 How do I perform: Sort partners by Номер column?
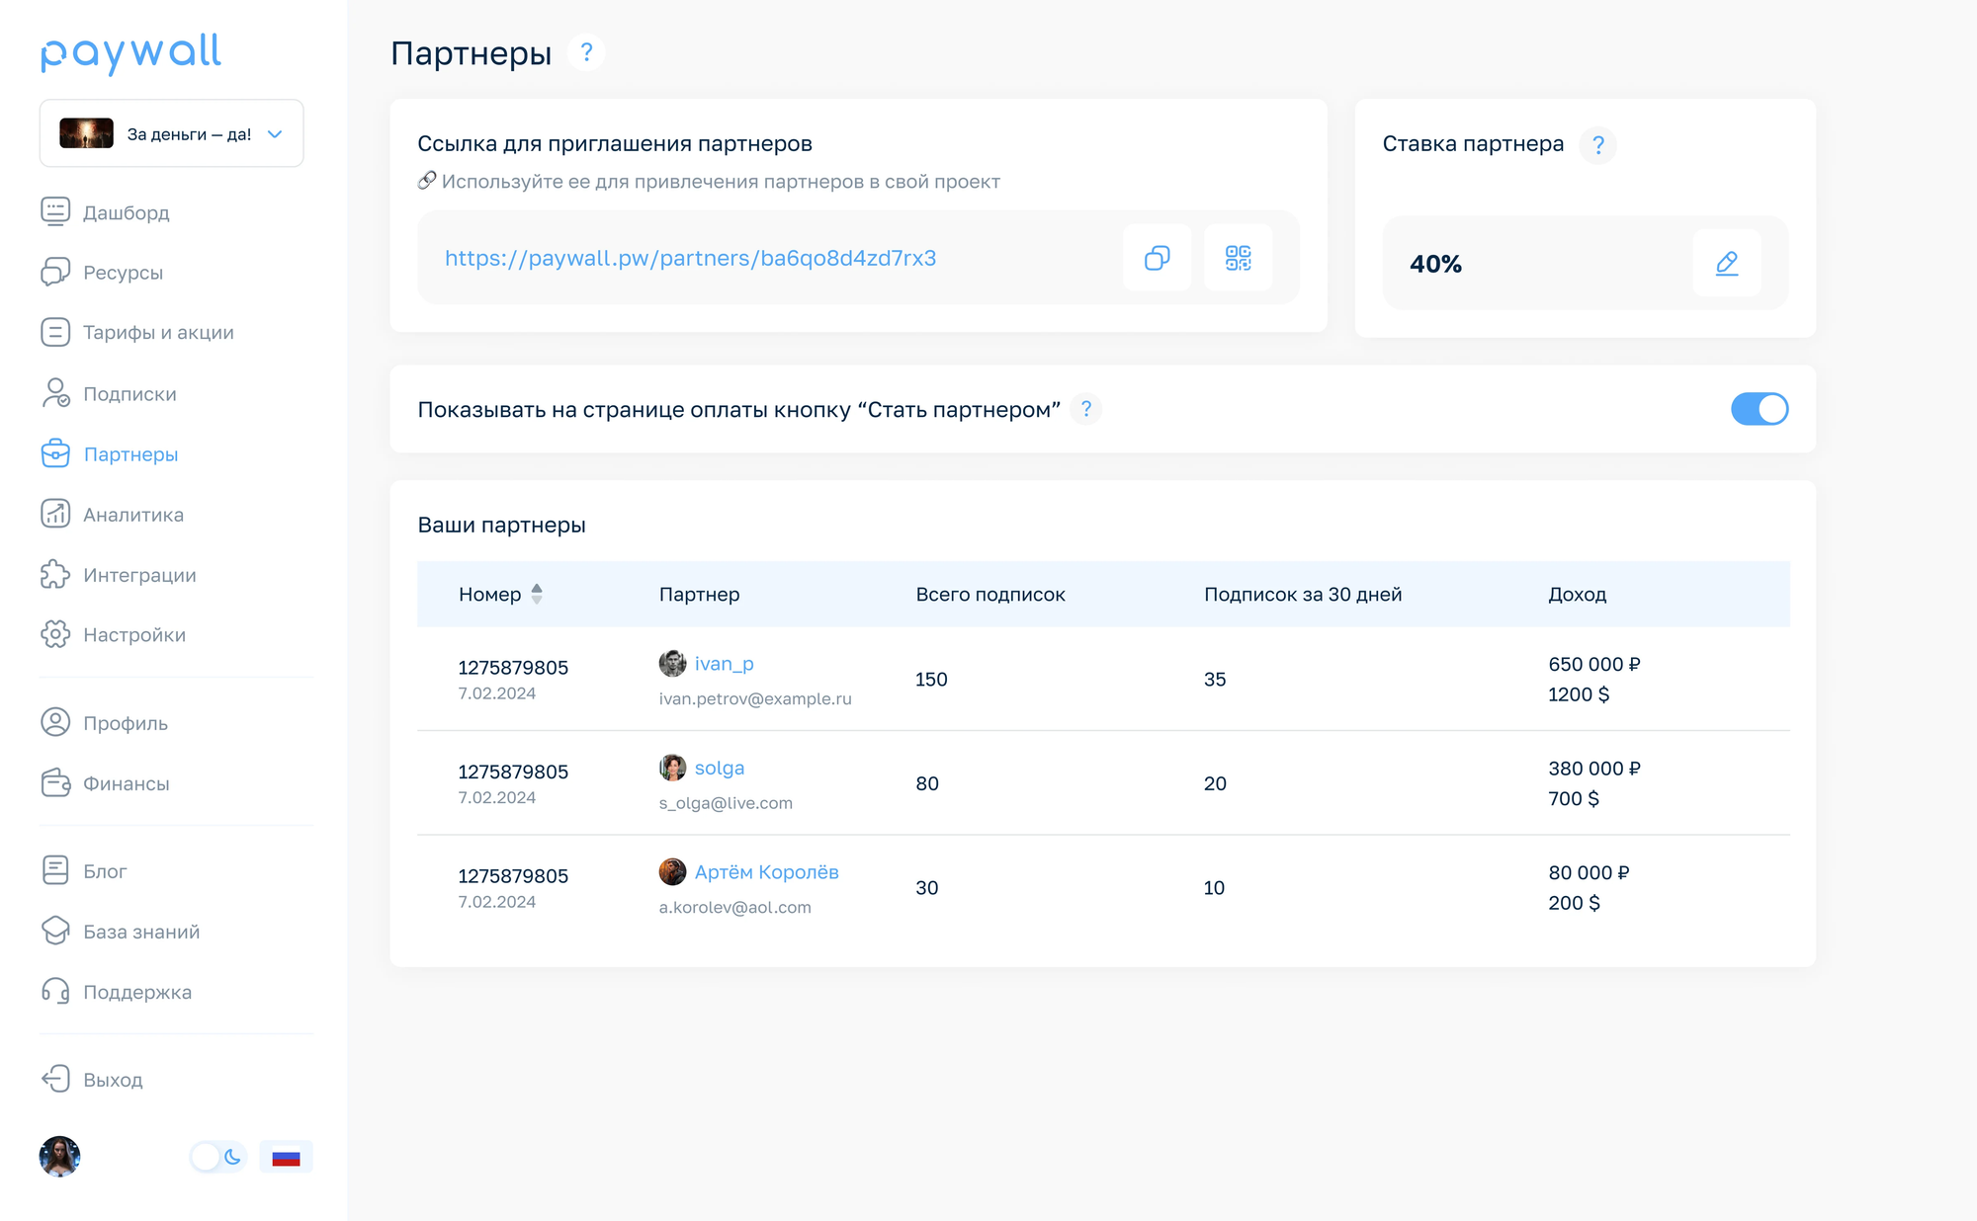point(537,594)
